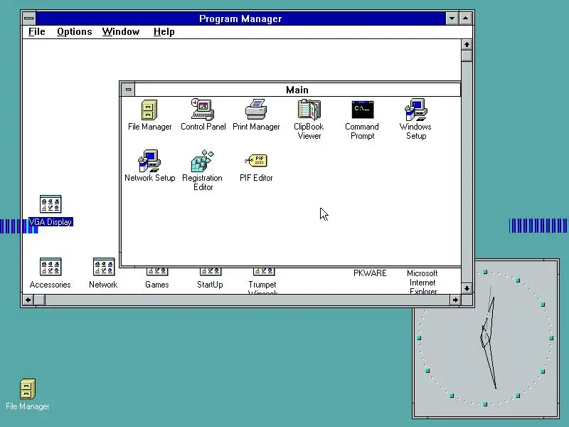Click the Program Manager maximize arrow

tap(466, 19)
